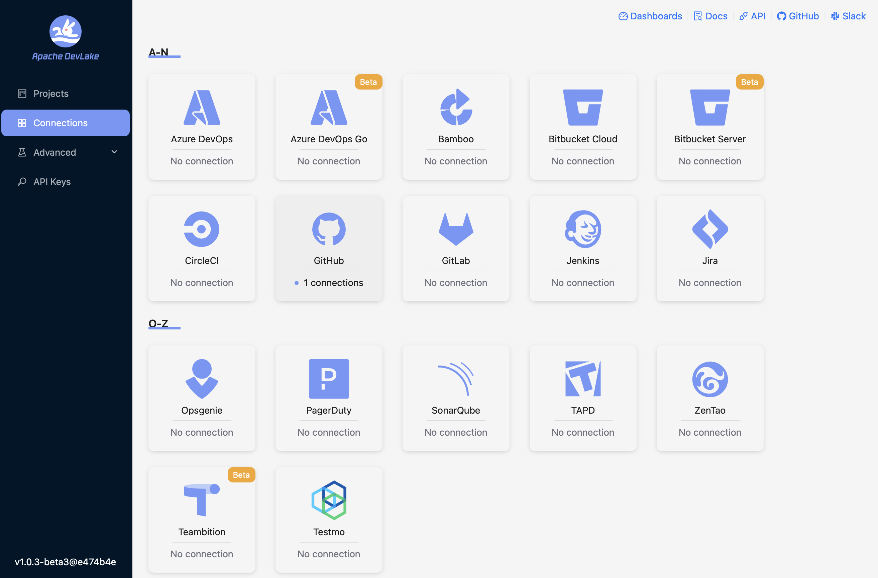The image size is (878, 578).
Task: Click the '1 connections' status on GitHub
Action: [329, 283]
